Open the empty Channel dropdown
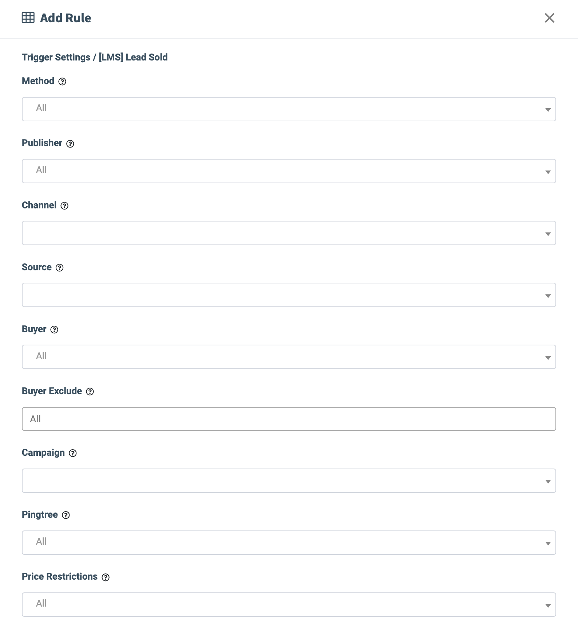This screenshot has height=623, width=578. coord(289,233)
